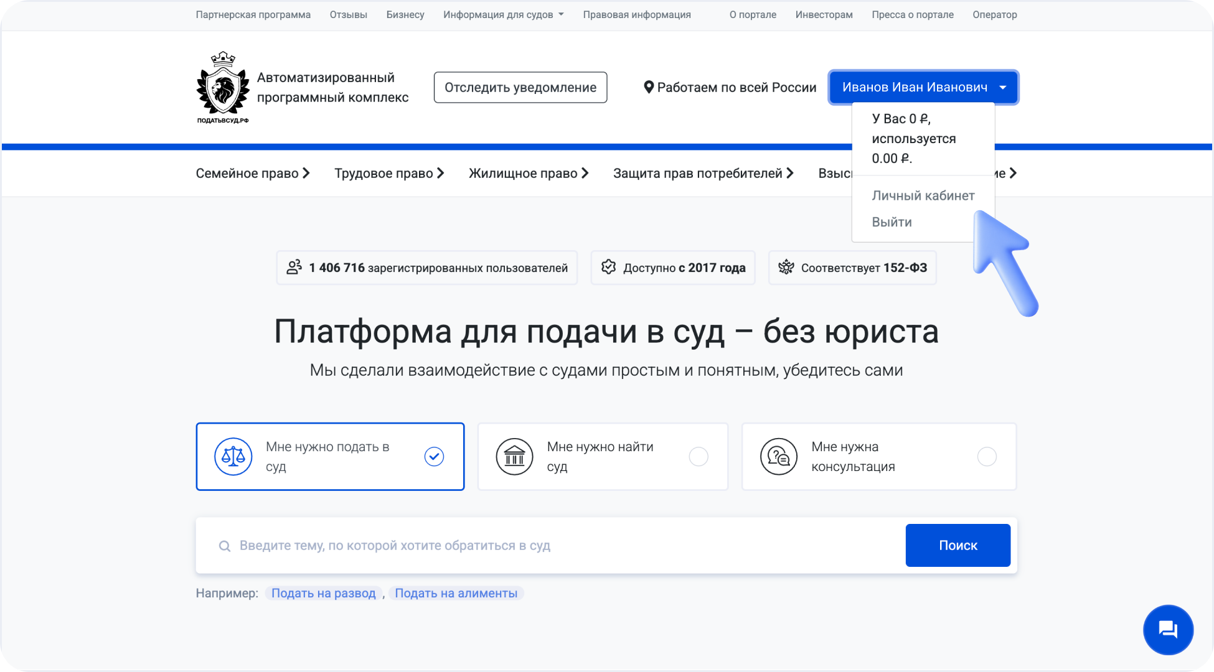The image size is (1214, 672).
Task: Expand the 'Семейное право' category
Action: (x=253, y=173)
